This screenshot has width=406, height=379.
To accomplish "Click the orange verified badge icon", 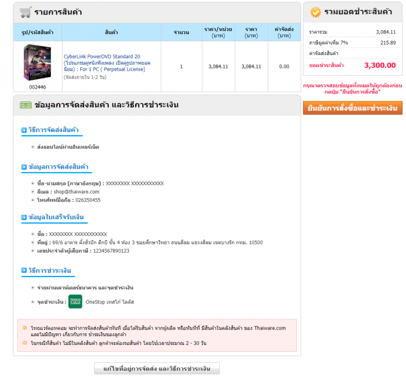I will (x=316, y=12).
